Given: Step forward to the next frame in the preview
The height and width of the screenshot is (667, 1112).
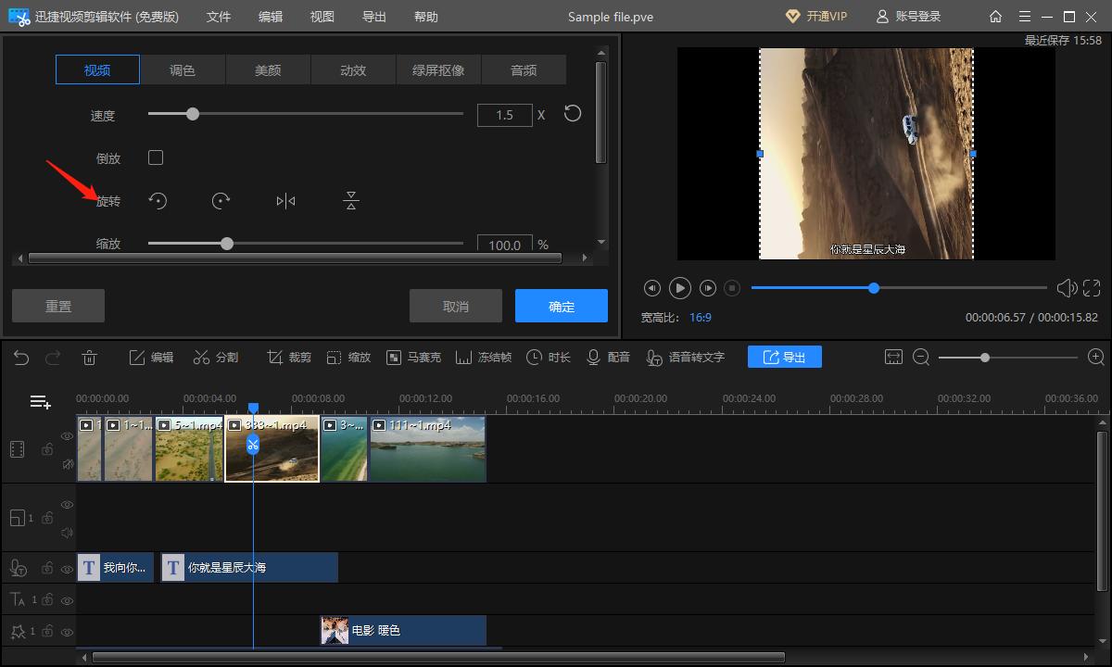Looking at the screenshot, I should (x=708, y=288).
